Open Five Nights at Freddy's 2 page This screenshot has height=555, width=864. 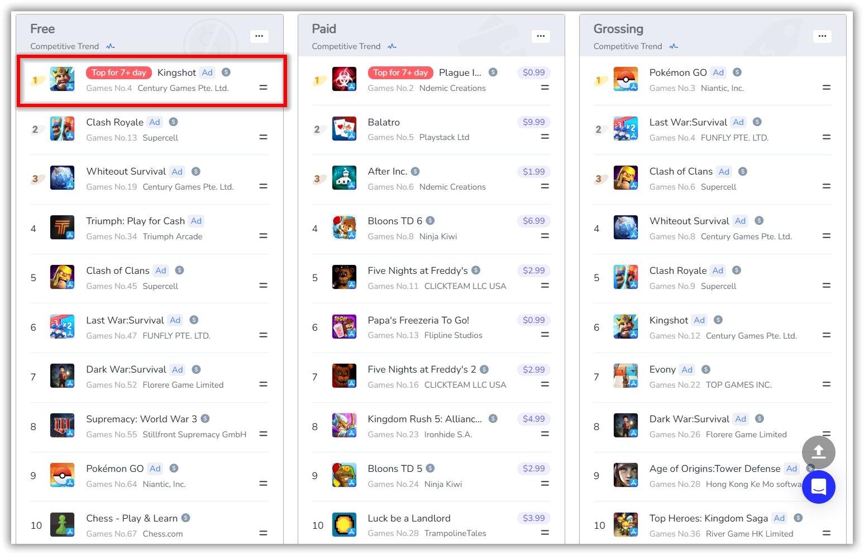point(422,369)
